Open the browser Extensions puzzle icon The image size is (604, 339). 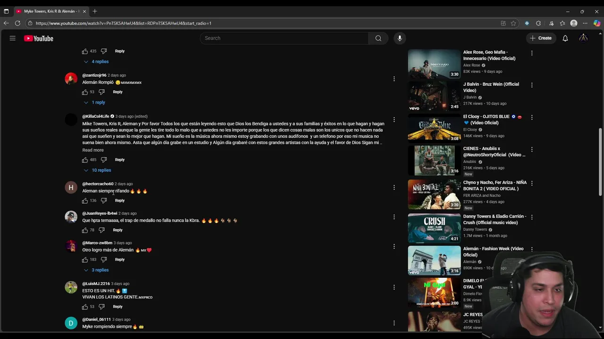click(538, 23)
